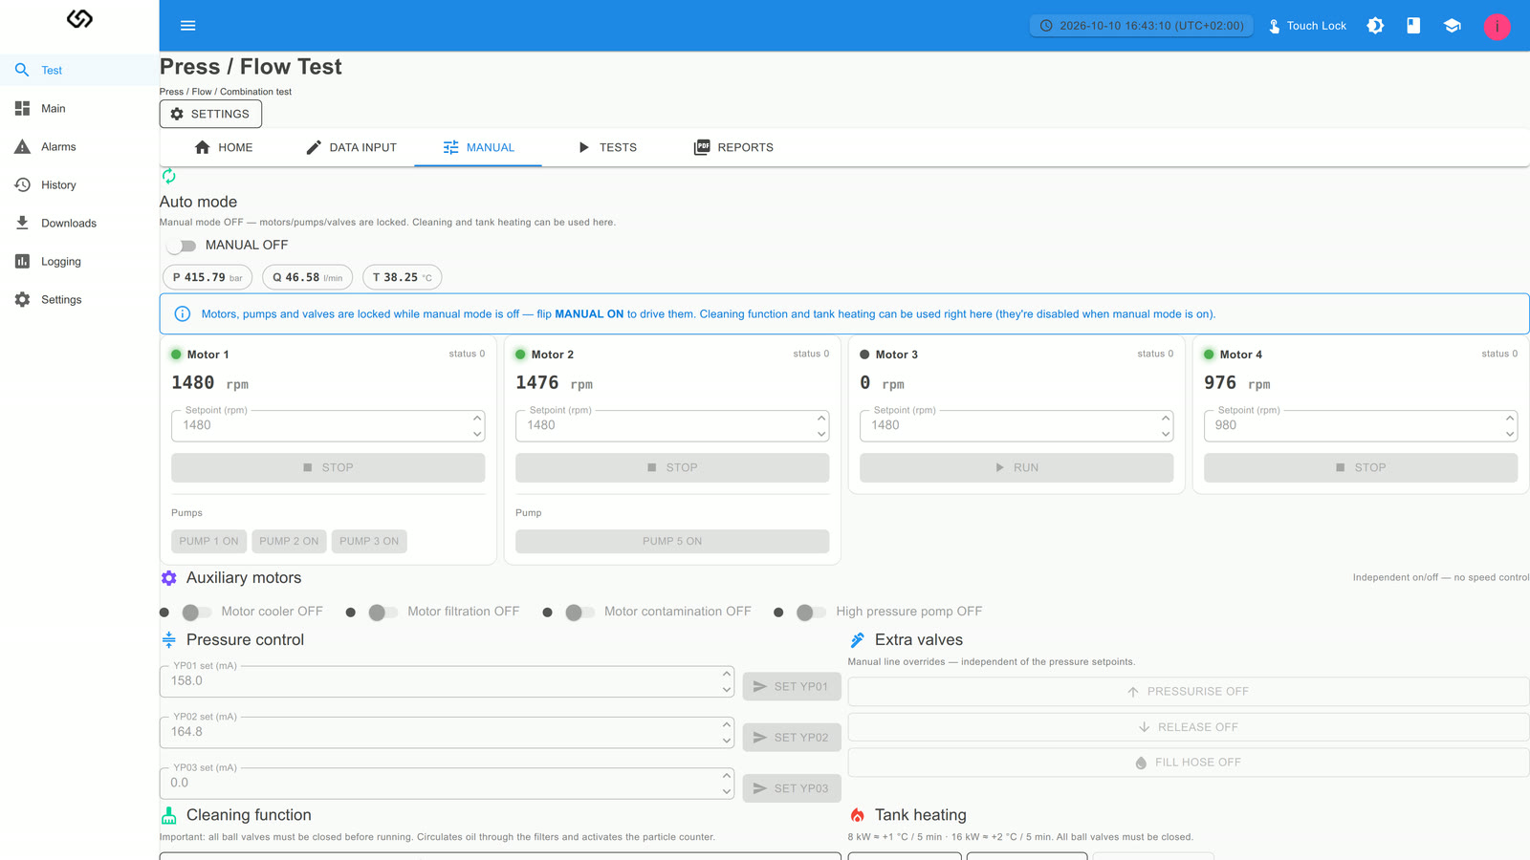Toggle the MANUAL OFF switch
1530x860 pixels.
[182, 246]
